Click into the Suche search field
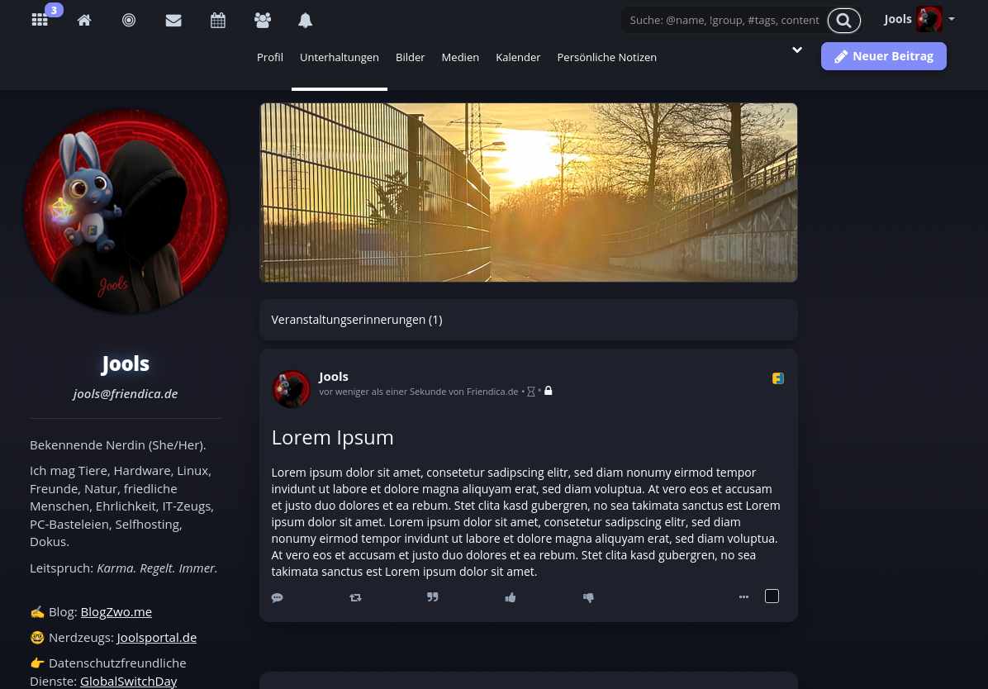This screenshot has height=689, width=988. [723, 20]
